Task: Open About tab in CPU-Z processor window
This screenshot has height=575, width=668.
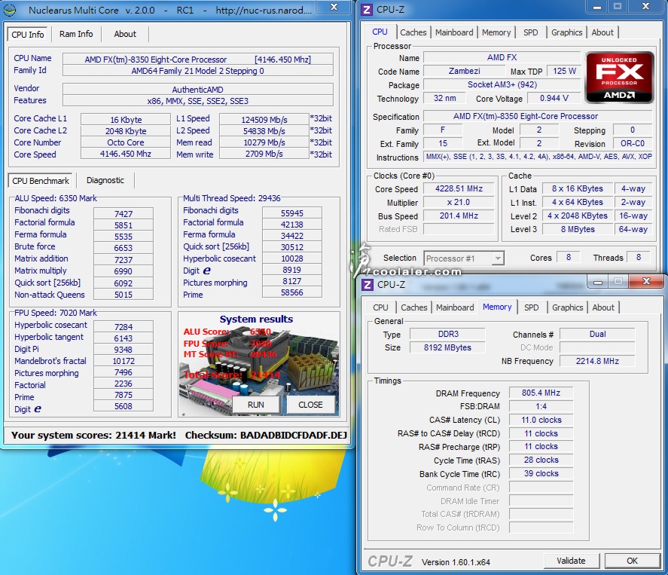Action: [x=602, y=32]
